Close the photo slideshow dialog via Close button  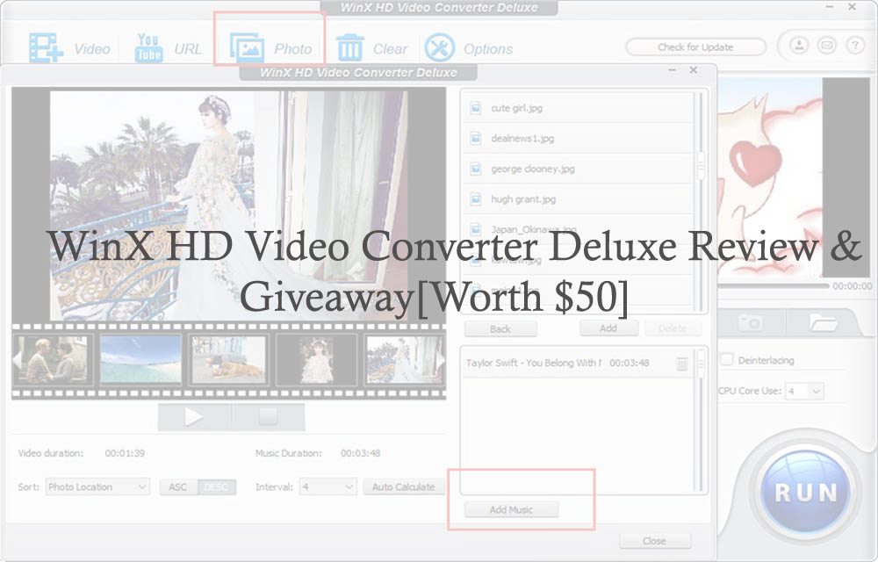click(655, 541)
